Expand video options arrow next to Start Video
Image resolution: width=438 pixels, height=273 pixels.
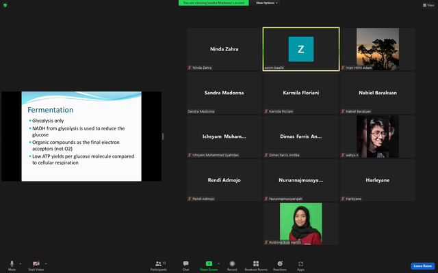pos(46,263)
